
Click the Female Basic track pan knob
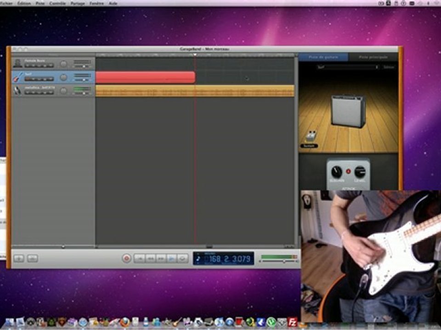(64, 64)
